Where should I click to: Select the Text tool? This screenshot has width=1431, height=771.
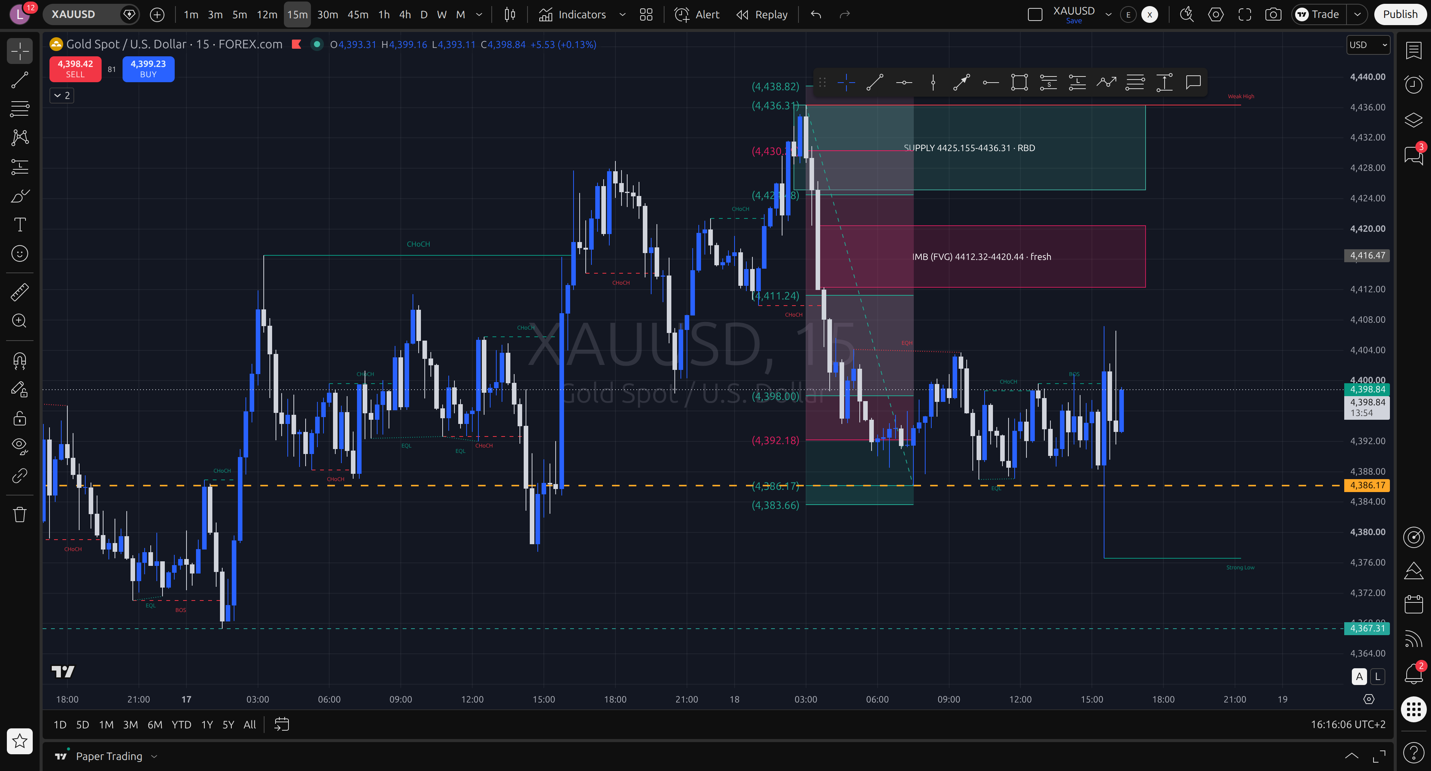[20, 225]
